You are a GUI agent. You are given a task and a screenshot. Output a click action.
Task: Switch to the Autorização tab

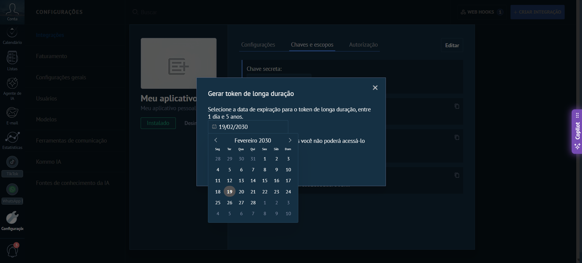coord(363,45)
